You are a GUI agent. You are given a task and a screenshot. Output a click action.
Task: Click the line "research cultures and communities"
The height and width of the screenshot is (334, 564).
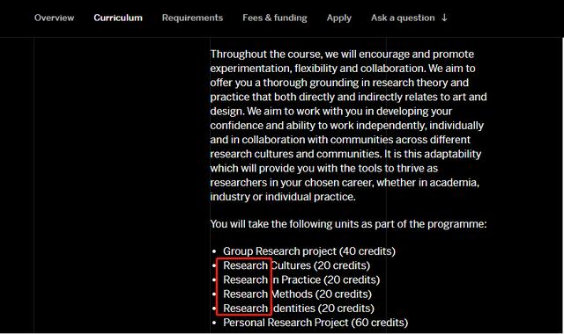(345, 155)
